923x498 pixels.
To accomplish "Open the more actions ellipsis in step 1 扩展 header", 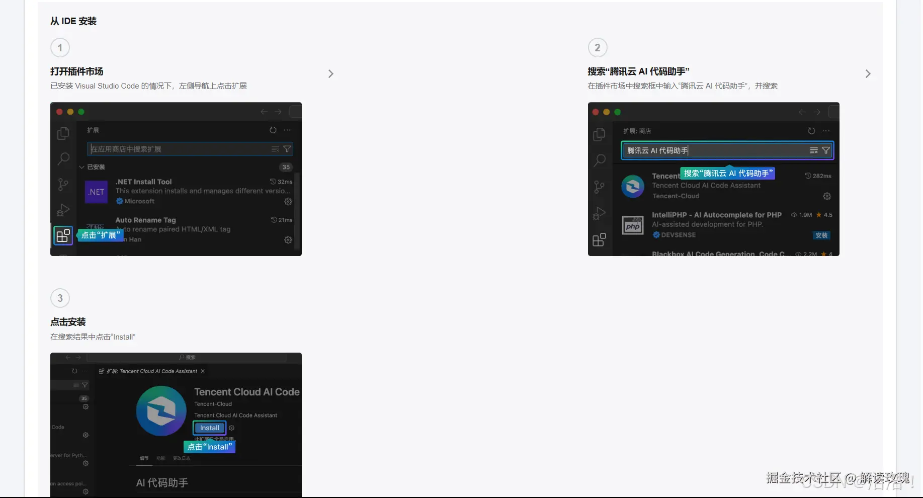I will point(287,130).
